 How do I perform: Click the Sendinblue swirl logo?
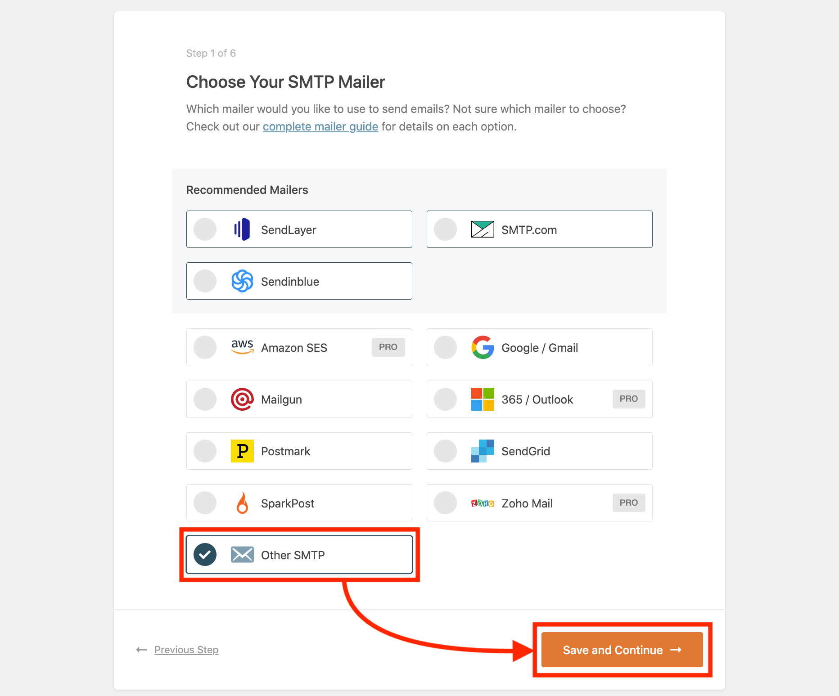(x=242, y=281)
